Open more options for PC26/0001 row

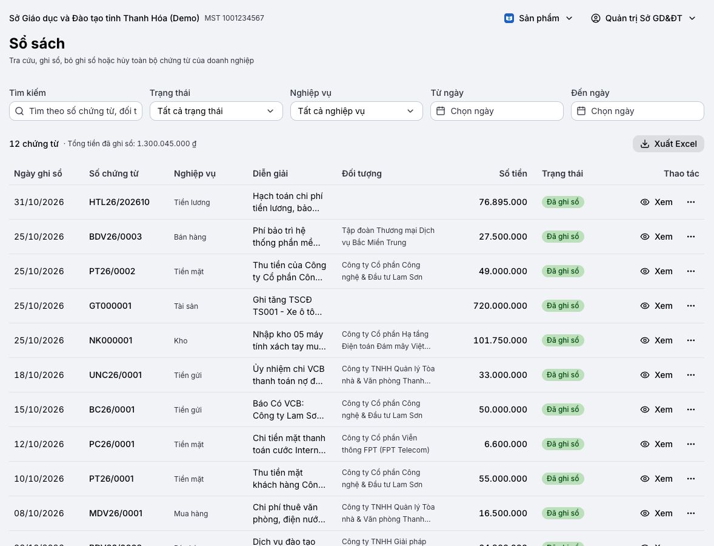pyautogui.click(x=691, y=444)
